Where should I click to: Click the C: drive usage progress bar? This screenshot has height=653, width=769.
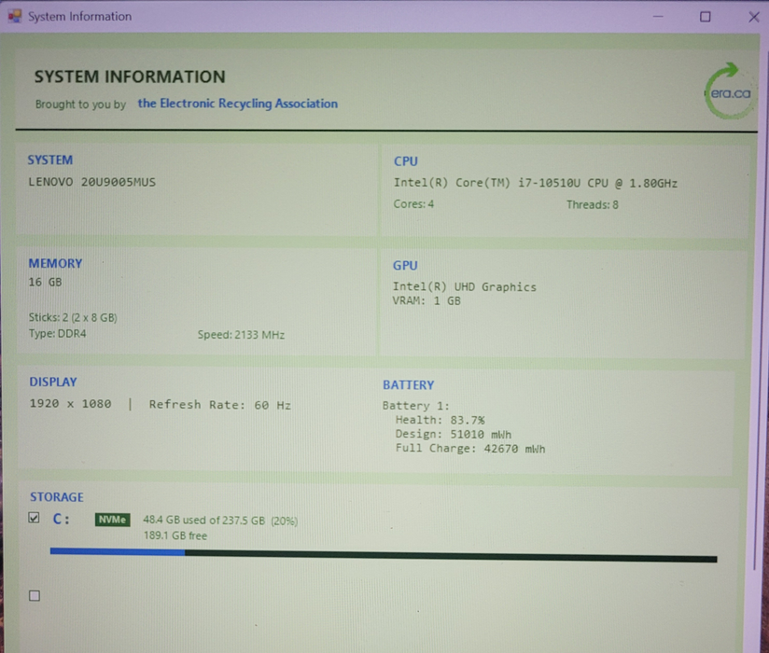[384, 555]
